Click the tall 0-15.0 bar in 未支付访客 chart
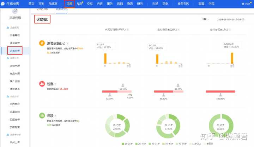The height and width of the screenshot is (147, 254). click(105, 58)
